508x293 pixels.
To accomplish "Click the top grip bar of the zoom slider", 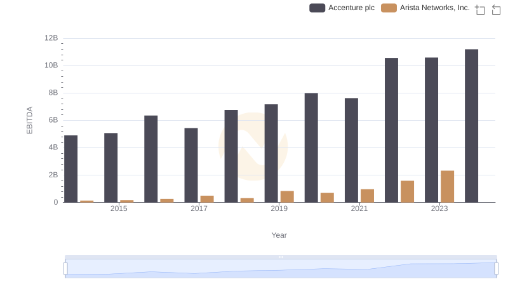I will (x=281, y=257).
